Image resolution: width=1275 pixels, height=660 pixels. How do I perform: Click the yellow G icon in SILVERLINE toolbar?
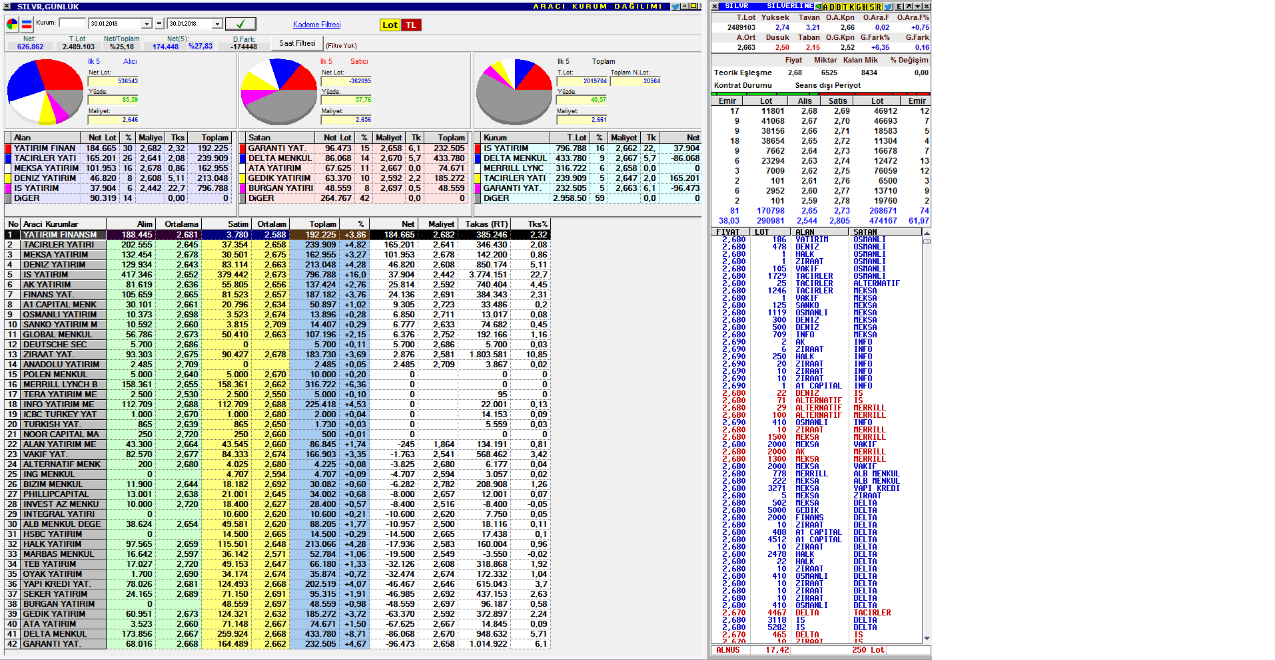click(859, 7)
